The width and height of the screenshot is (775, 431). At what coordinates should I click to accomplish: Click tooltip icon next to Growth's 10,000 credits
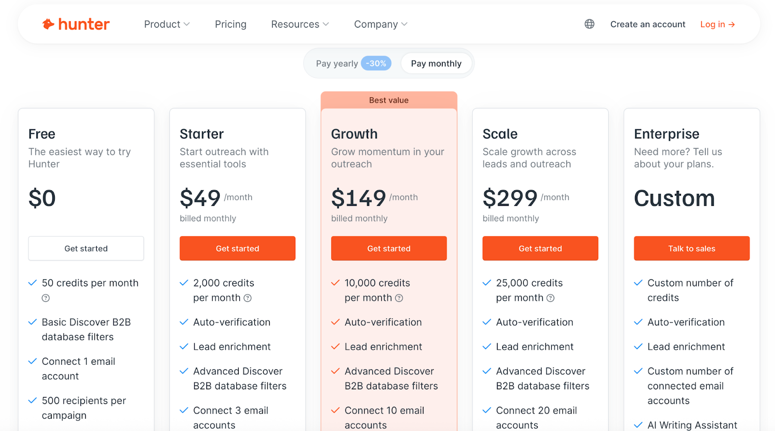399,298
